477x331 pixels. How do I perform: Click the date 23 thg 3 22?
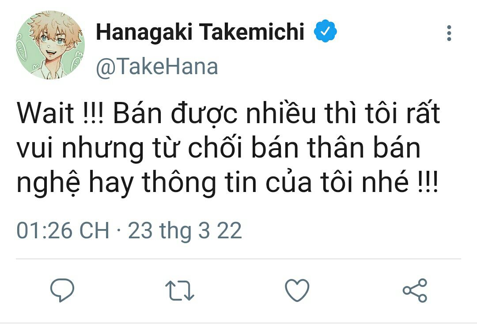tap(185, 230)
